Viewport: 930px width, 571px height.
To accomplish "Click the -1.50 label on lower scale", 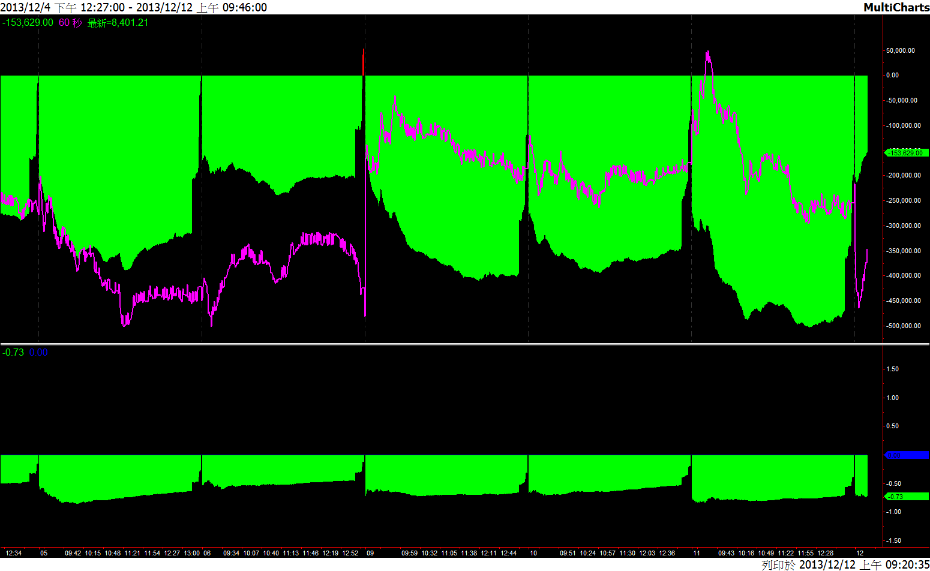I will 893,540.
